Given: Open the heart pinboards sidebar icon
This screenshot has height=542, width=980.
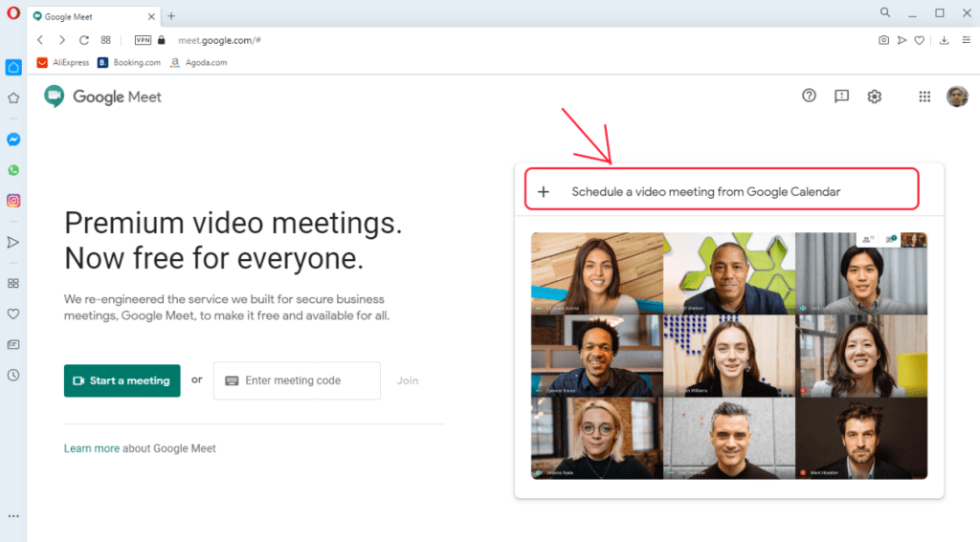Looking at the screenshot, I should 13,314.
